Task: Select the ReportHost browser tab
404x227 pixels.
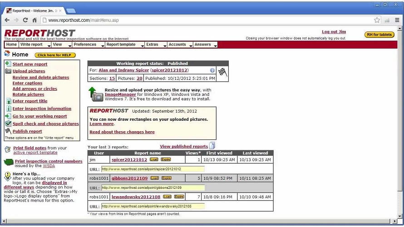Action: coord(34,10)
